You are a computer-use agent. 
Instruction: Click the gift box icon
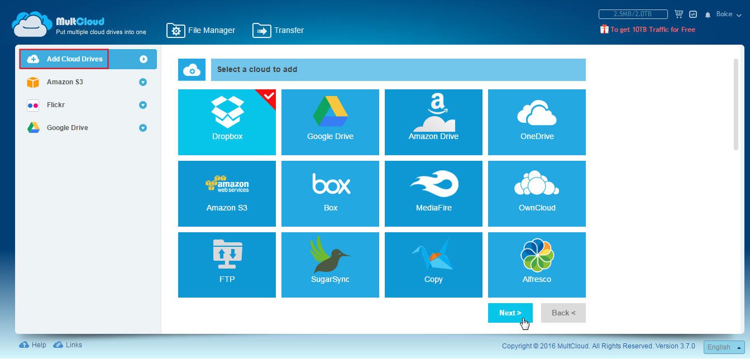[604, 29]
